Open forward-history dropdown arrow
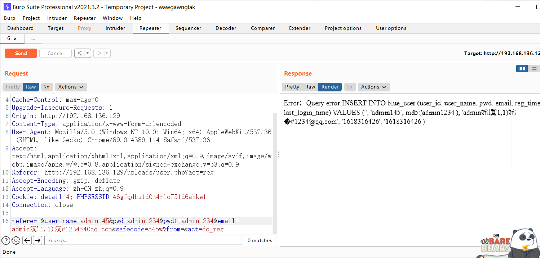The height and width of the screenshot is (258, 540). (x=107, y=53)
